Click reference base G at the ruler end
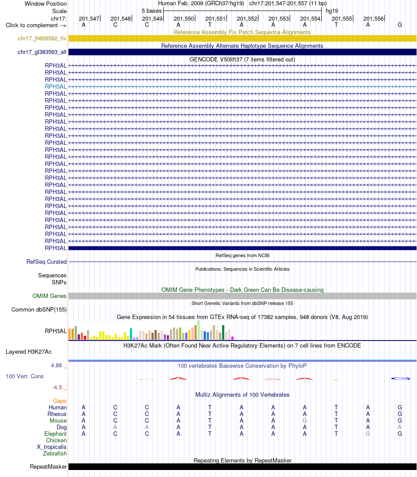This screenshot has width=417, height=477. click(x=400, y=25)
